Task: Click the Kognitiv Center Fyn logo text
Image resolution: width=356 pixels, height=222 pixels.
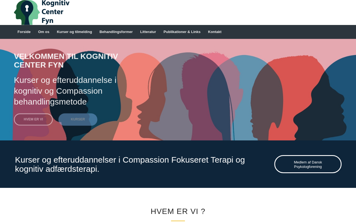Action: [56, 12]
